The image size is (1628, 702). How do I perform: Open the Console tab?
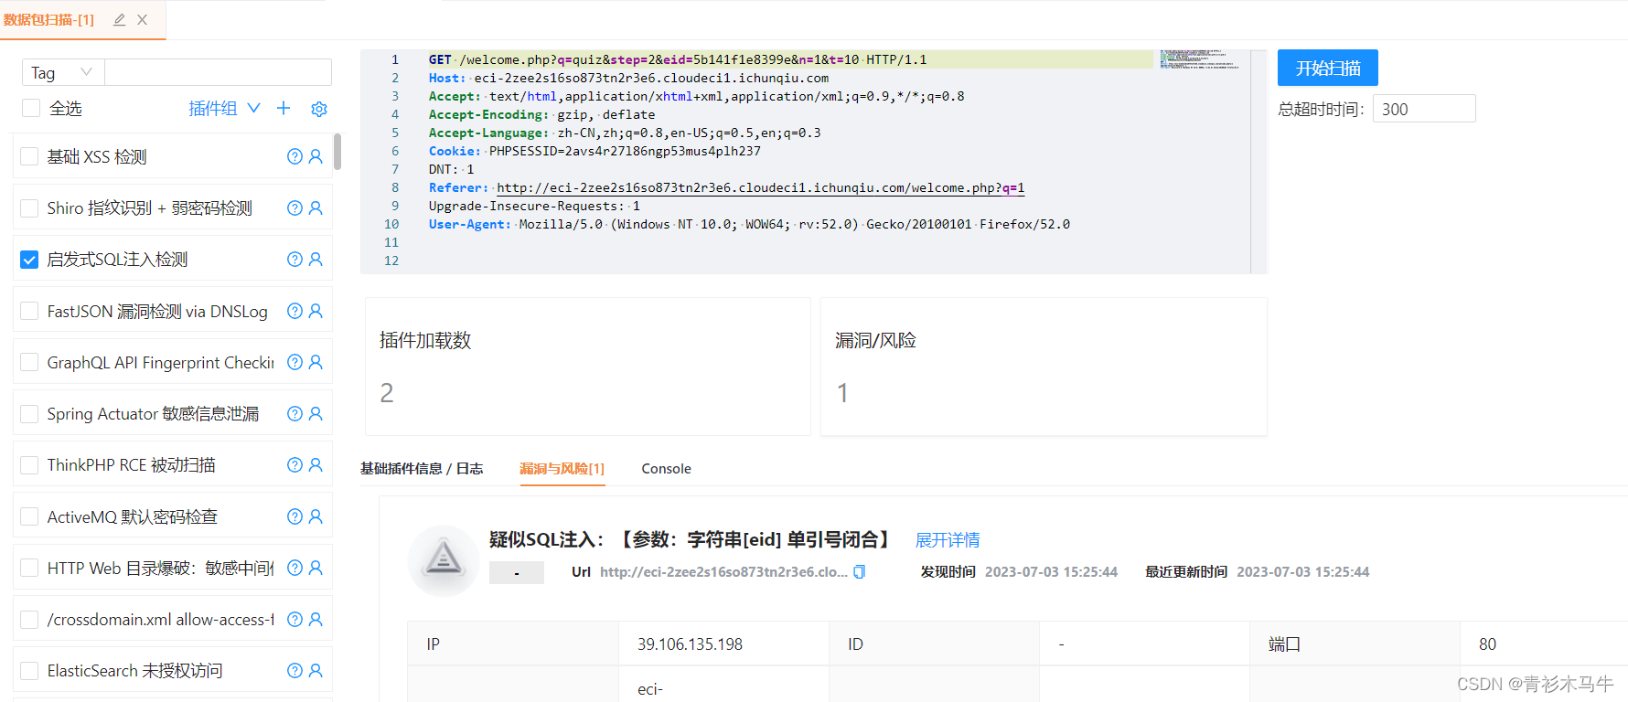tap(667, 468)
